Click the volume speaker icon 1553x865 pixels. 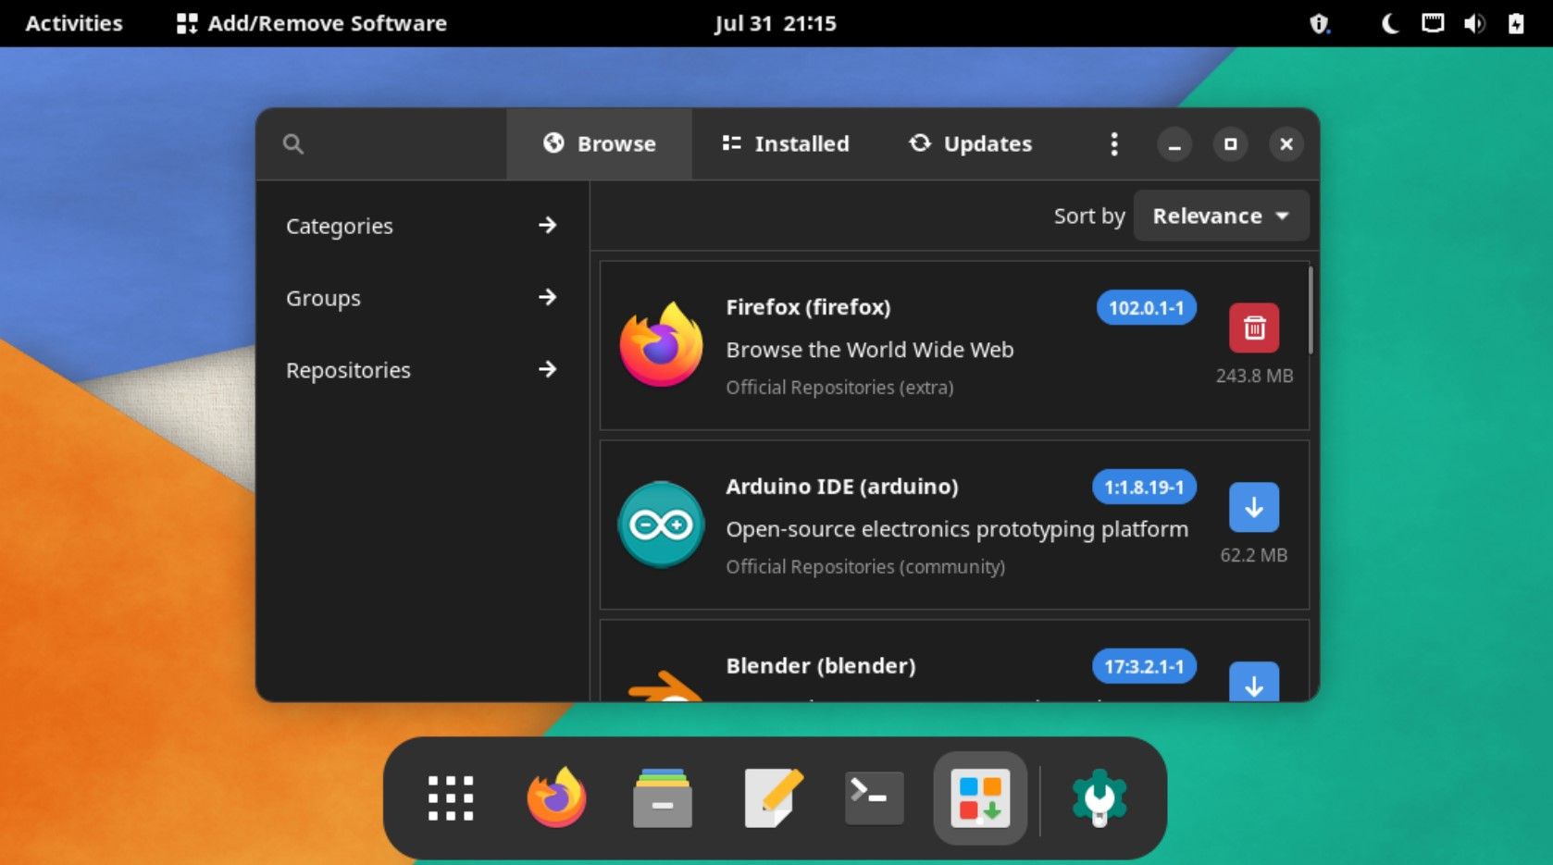coord(1474,23)
